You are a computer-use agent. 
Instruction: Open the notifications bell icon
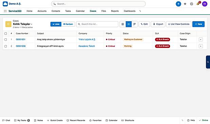click(x=198, y=4)
